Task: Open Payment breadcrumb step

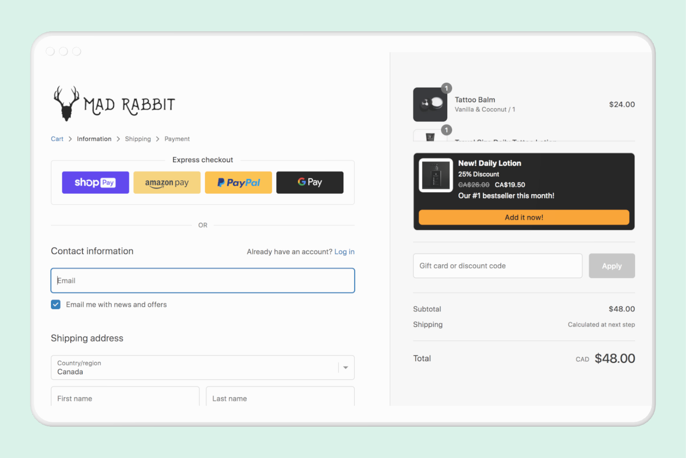Action: (x=177, y=139)
